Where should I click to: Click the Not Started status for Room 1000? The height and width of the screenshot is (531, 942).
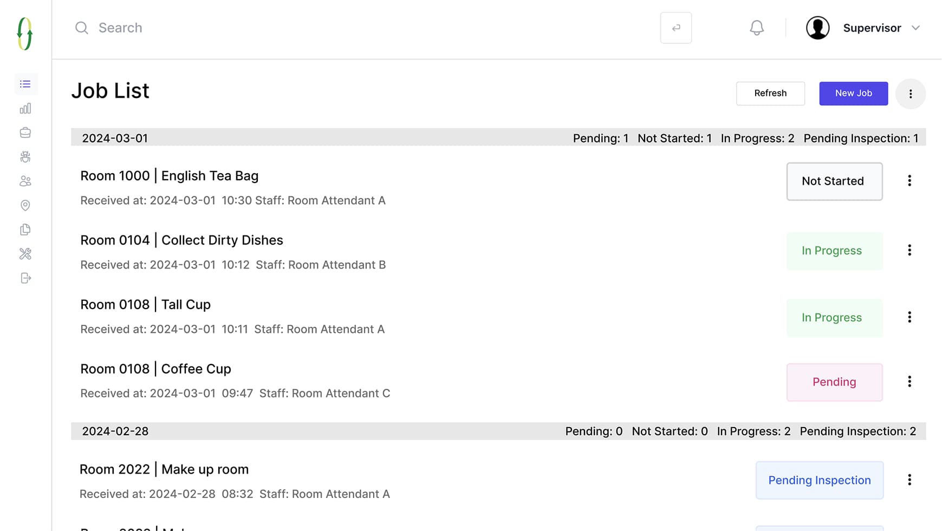pos(834,181)
